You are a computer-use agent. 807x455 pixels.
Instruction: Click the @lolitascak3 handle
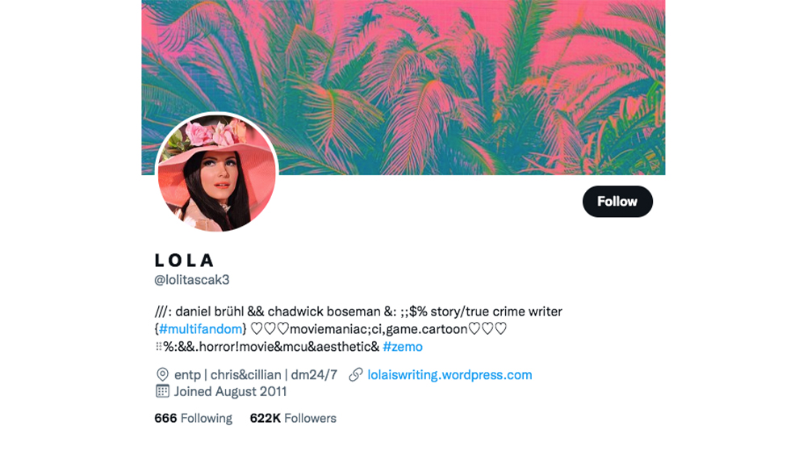pyautogui.click(x=192, y=279)
